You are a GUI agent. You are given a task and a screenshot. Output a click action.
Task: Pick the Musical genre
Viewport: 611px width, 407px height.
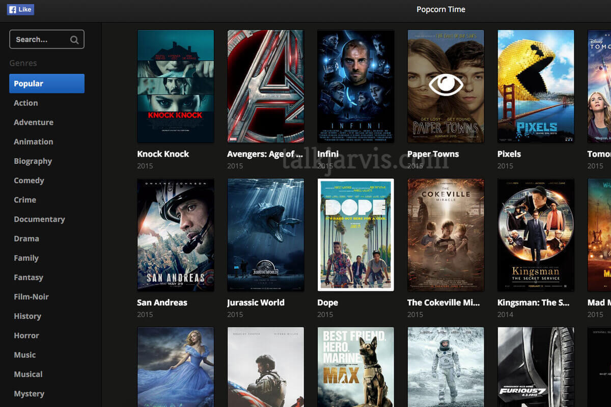coord(28,374)
